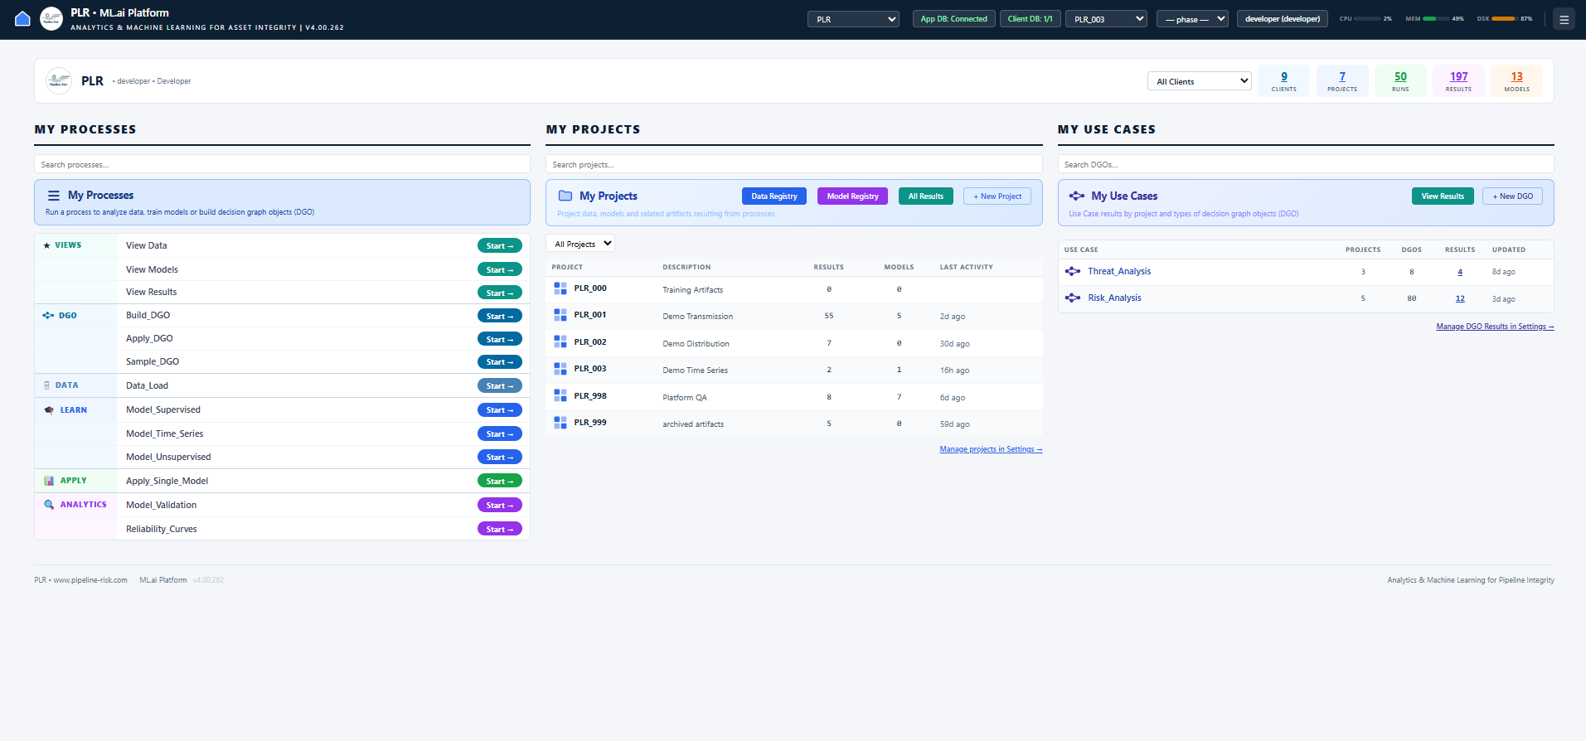Screen dimensions: 1586x741
Task: Open the All Projects filter dropdown
Action: point(580,244)
